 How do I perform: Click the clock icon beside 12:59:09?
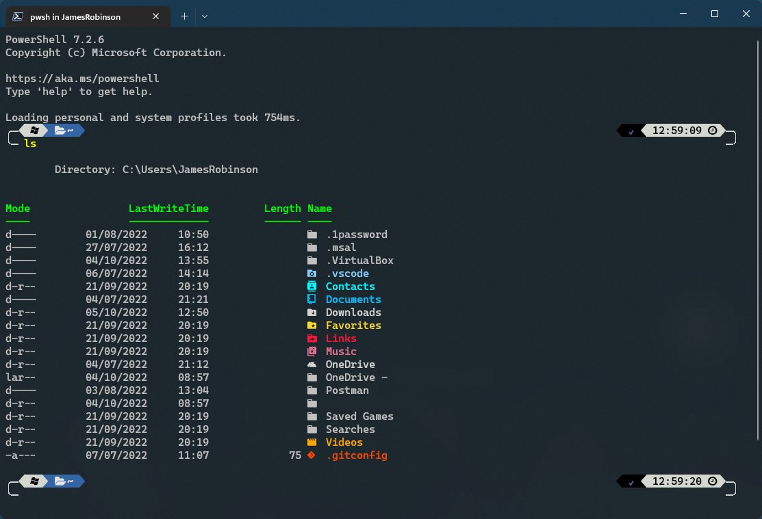(713, 131)
